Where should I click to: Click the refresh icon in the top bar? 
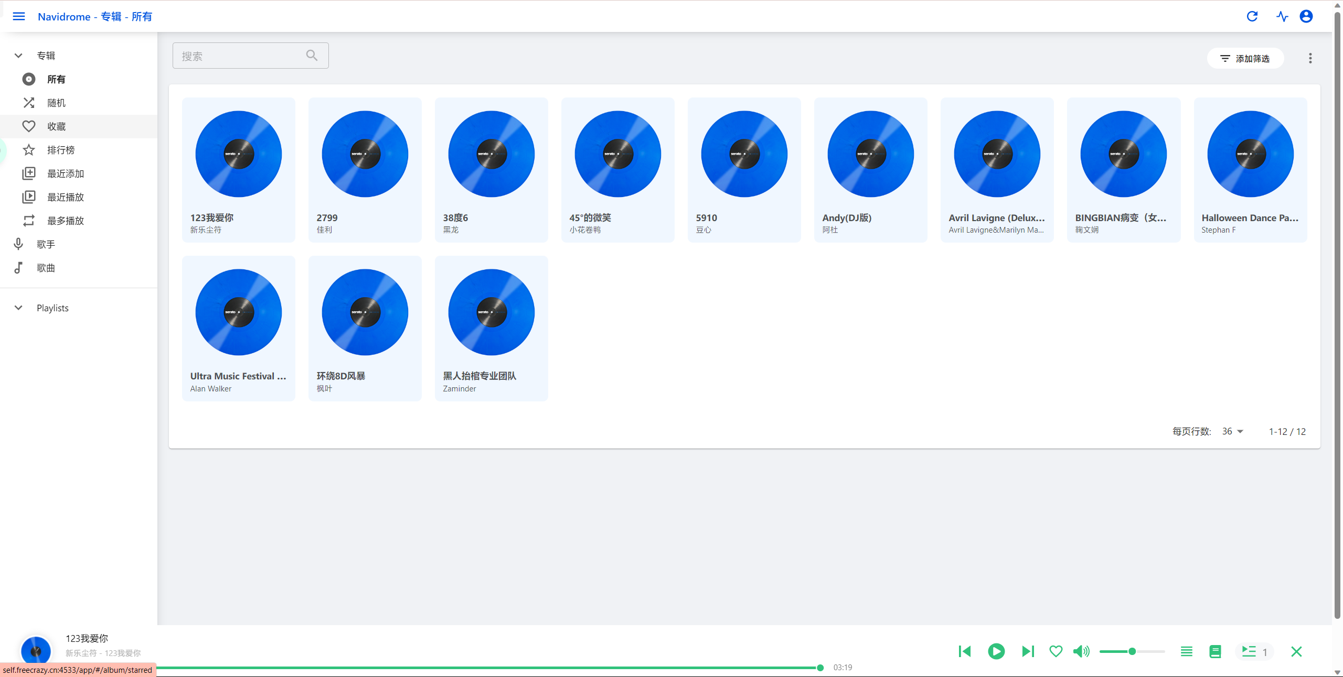(1252, 16)
